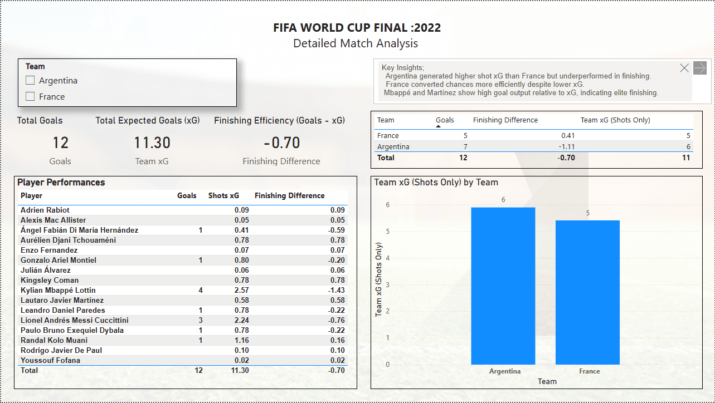Select the Julián Álvarez player row

pos(183,271)
